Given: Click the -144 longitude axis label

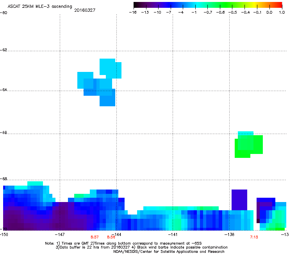Looking at the screenshot, I should point(116,234).
